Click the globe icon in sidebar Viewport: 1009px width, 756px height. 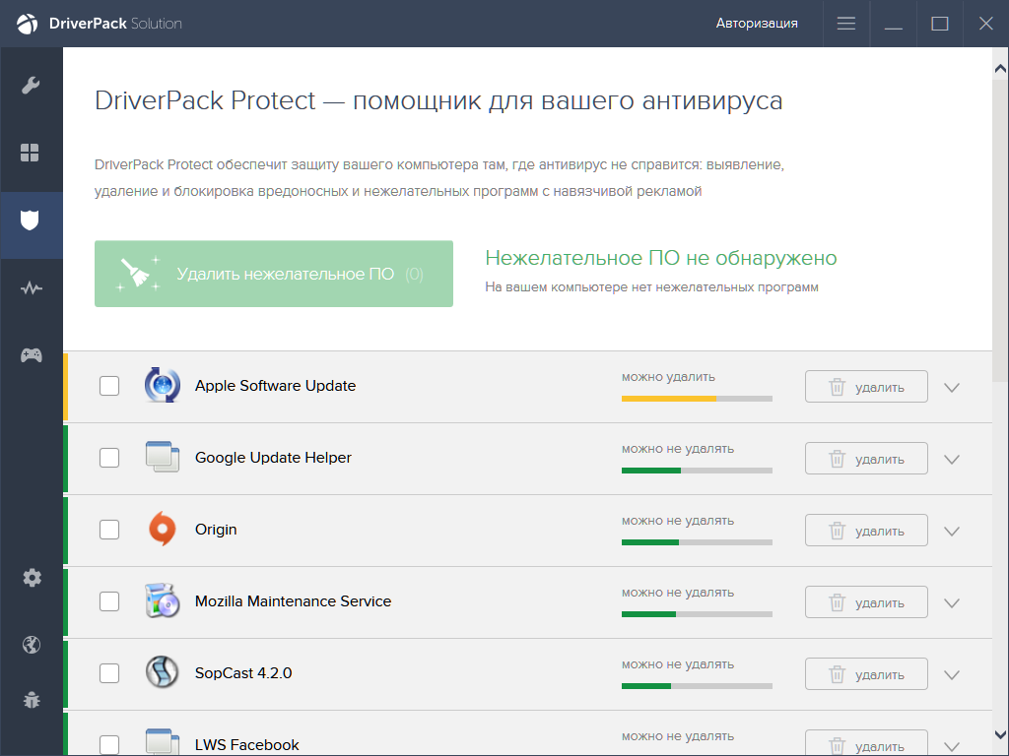click(x=32, y=644)
